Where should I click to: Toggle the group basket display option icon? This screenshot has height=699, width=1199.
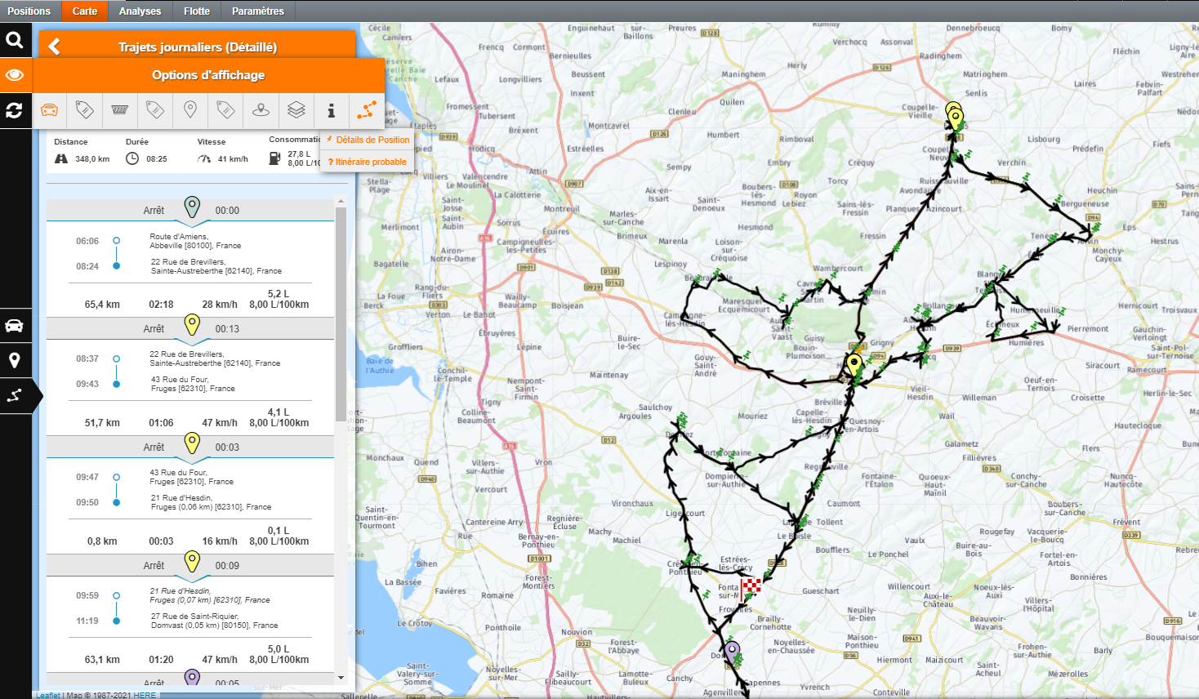(x=120, y=110)
